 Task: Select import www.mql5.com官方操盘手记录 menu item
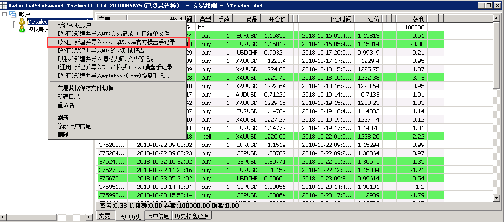click(x=116, y=42)
